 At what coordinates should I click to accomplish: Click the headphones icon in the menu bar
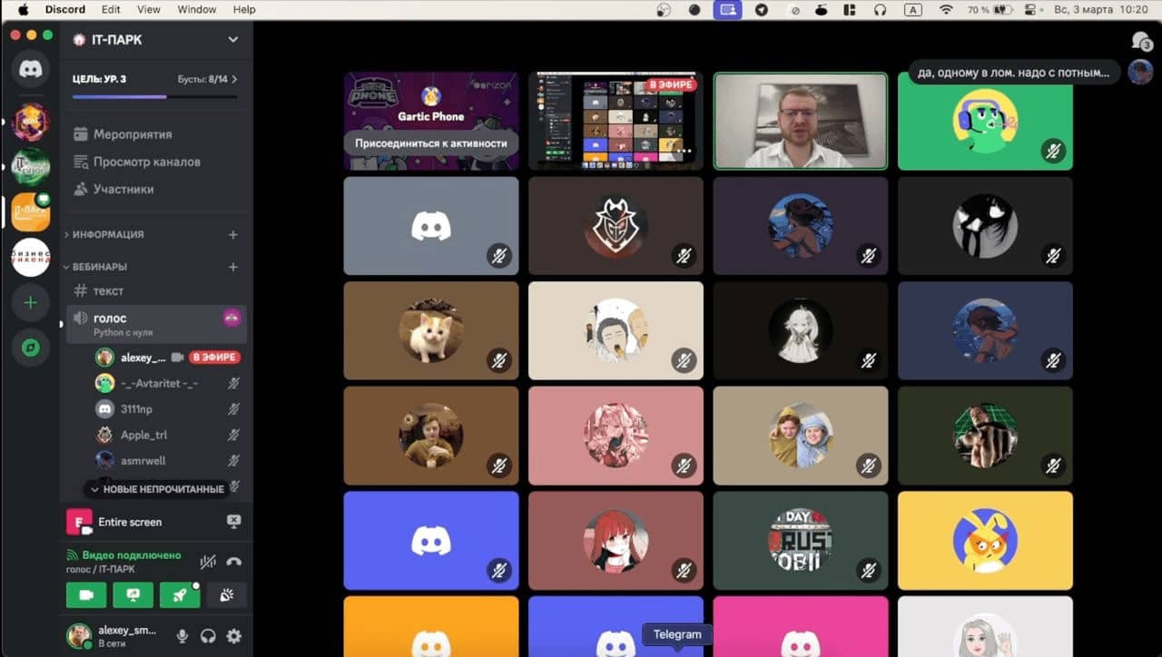point(879,10)
